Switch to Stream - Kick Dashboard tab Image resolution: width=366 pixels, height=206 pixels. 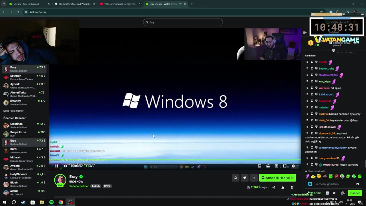click(29, 4)
